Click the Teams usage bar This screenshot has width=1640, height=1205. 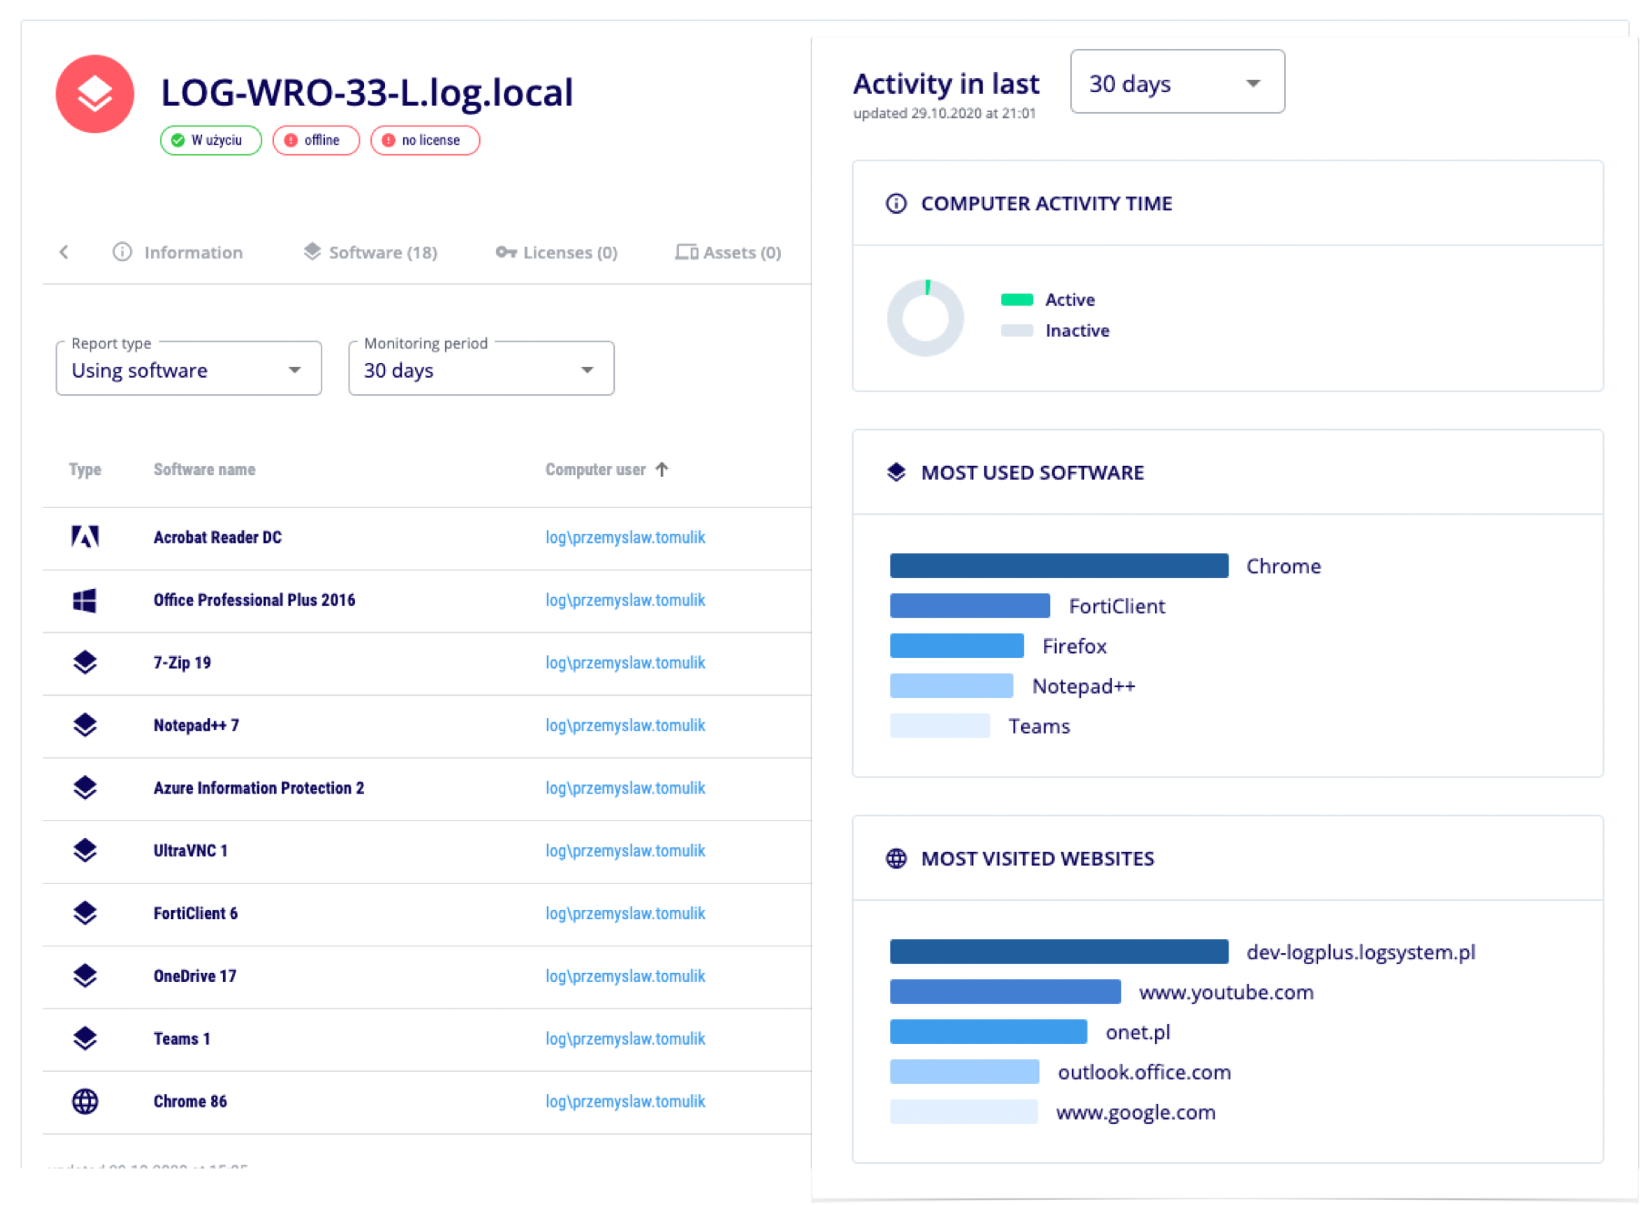pyautogui.click(x=940, y=726)
